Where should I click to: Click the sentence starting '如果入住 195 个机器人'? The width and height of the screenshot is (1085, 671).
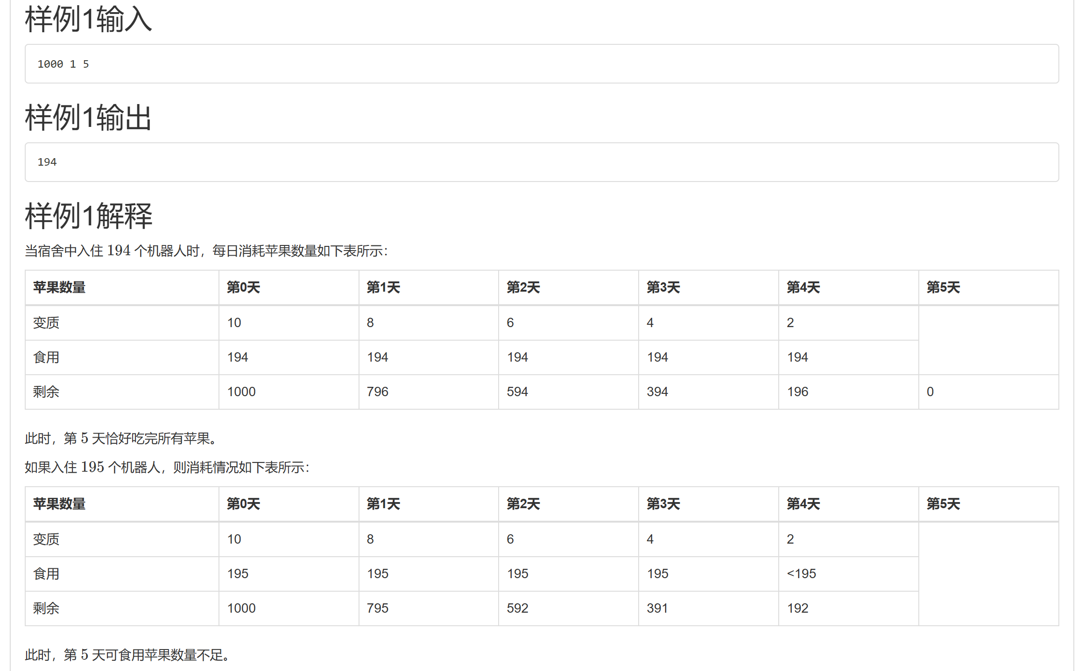(x=167, y=468)
